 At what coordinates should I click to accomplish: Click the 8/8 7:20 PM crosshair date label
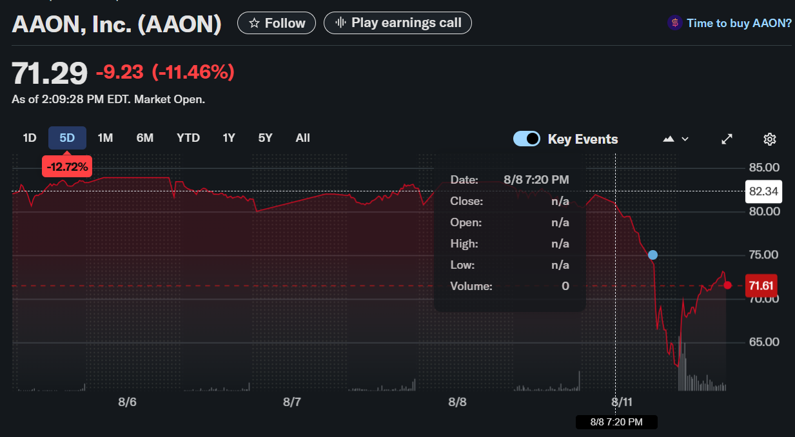click(616, 422)
